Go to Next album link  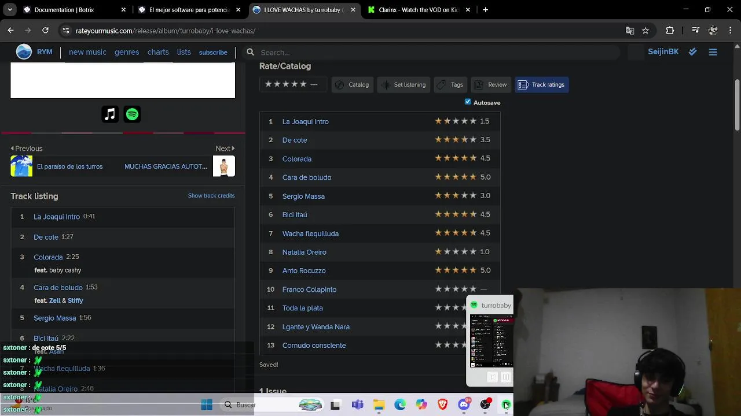tap(225, 148)
